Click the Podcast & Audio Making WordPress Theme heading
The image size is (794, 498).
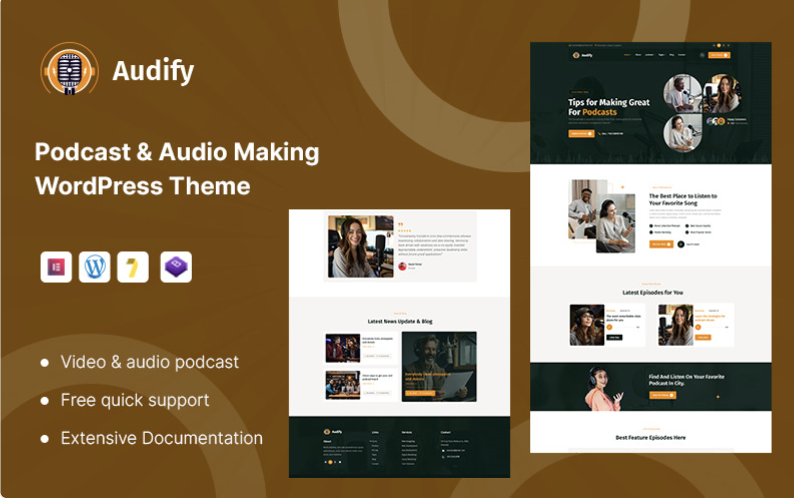pos(177,169)
